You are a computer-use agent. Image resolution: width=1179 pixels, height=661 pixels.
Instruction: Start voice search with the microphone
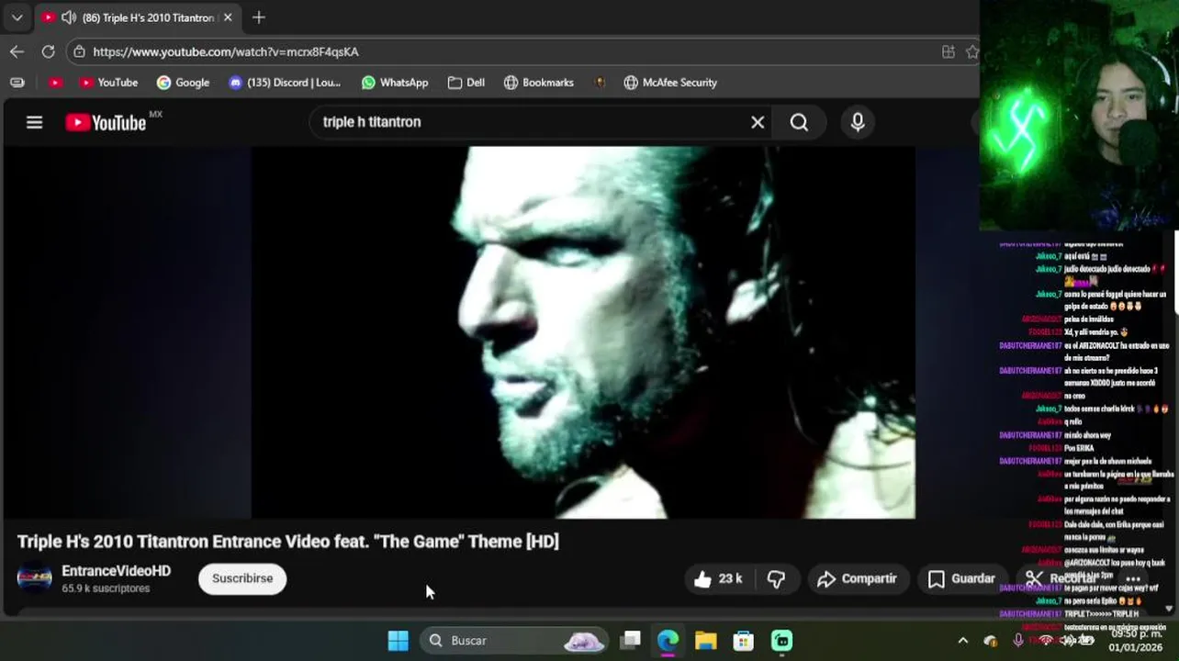point(858,122)
